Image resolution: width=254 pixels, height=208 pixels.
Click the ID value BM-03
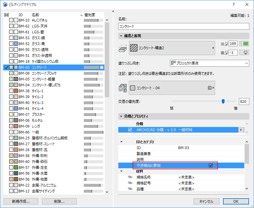click(183, 148)
